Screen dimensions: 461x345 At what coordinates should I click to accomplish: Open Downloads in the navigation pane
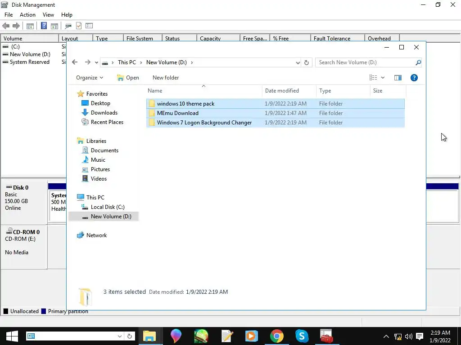click(x=104, y=113)
